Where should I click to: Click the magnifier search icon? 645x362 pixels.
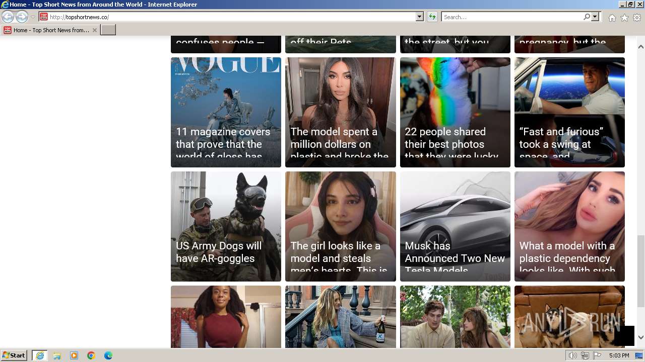tap(587, 17)
